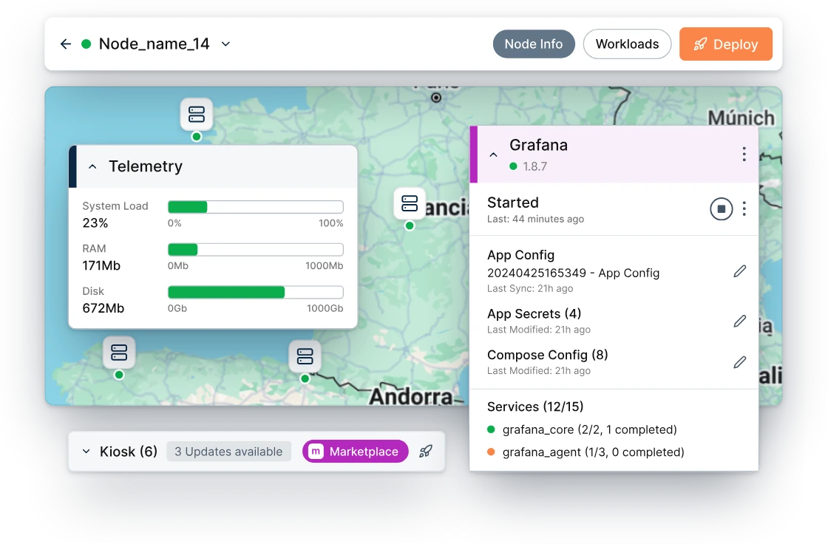Click the Services (12/15) heading

coord(535,407)
